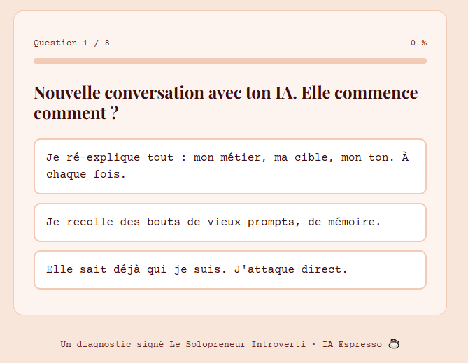Click the 'Question 1 / 8' counter

71,43
